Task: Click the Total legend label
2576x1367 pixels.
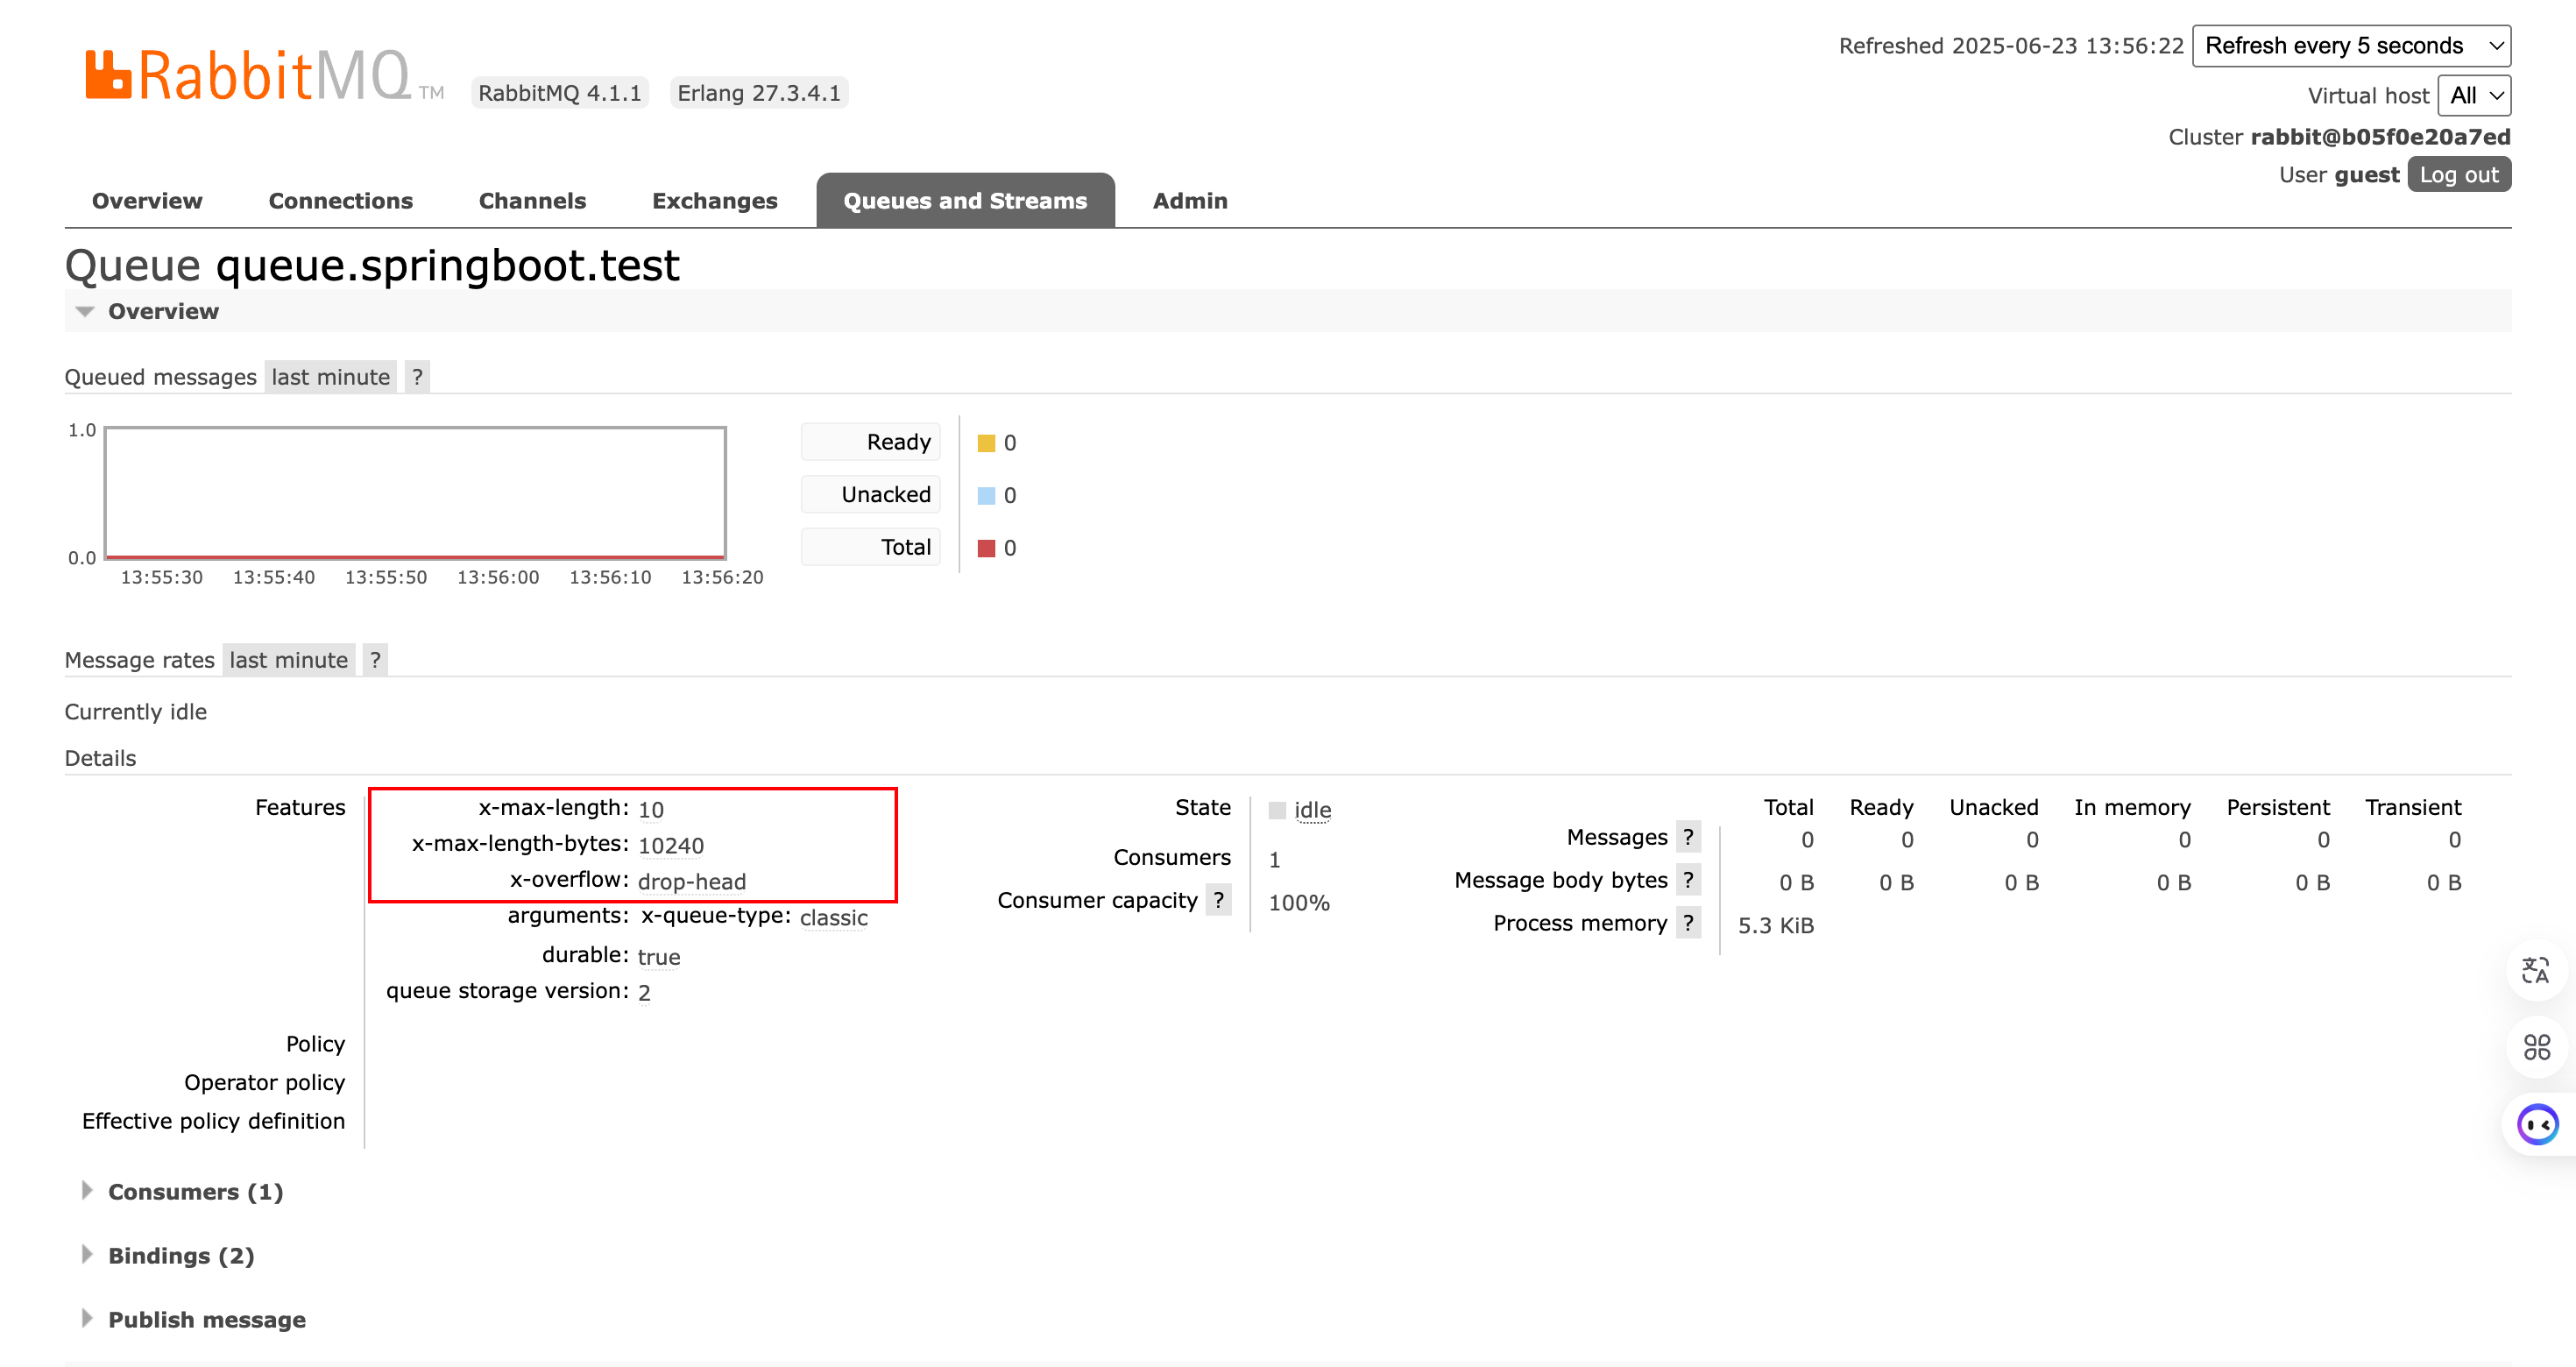Action: pos(871,547)
